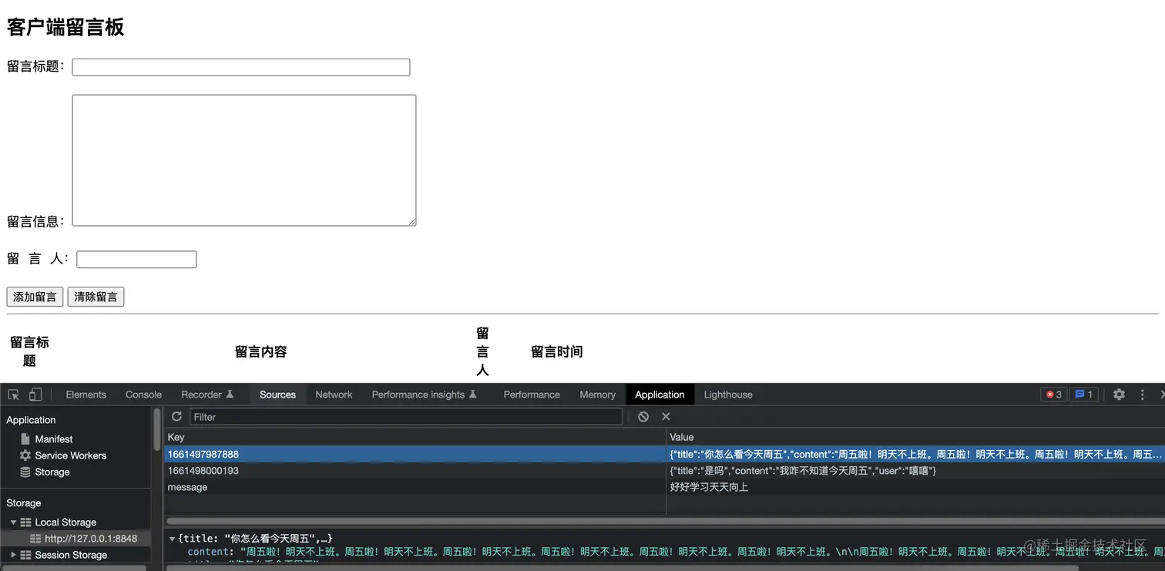
Task: Open DevTools settings gear
Action: pyautogui.click(x=1119, y=395)
